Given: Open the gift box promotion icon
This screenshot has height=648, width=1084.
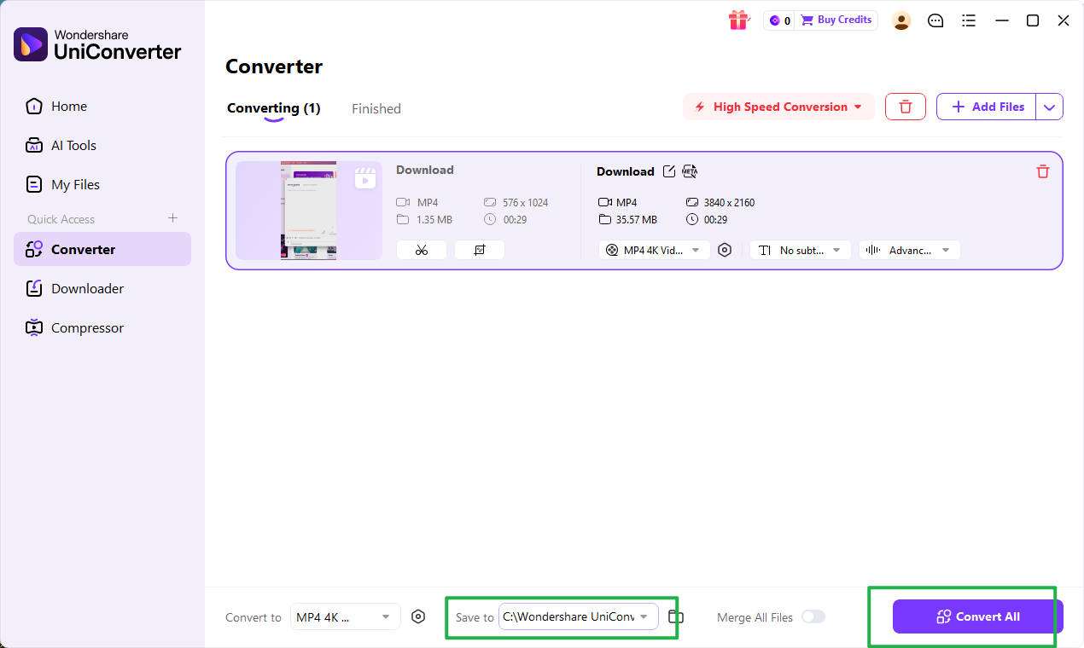Looking at the screenshot, I should (738, 20).
